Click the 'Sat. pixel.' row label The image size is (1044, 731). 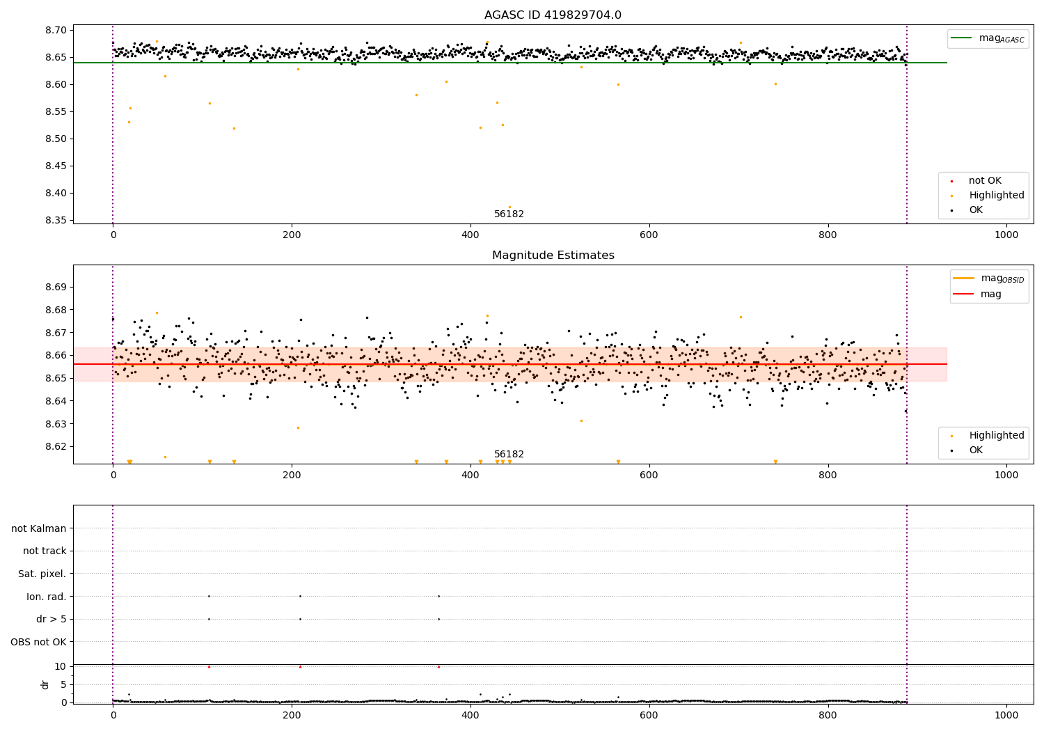click(x=42, y=574)
